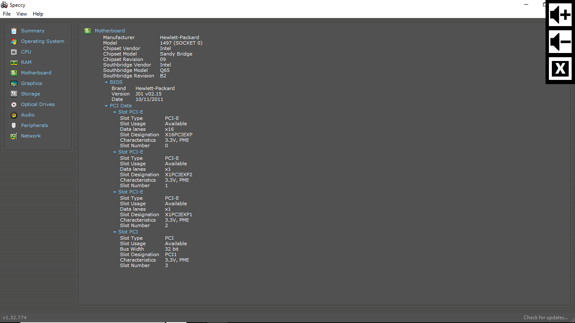Close the overlay with the X button
Image resolution: width=575 pixels, height=323 pixels.
[560, 68]
